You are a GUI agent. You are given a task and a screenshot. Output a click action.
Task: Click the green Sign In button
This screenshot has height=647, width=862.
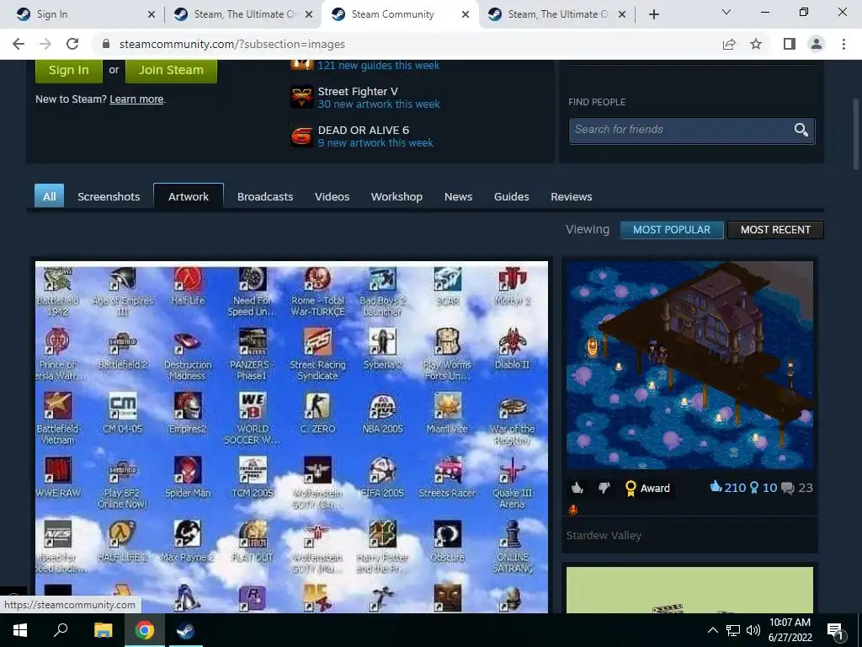point(69,71)
